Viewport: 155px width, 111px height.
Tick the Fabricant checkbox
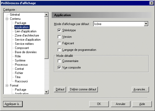tap(59, 43)
